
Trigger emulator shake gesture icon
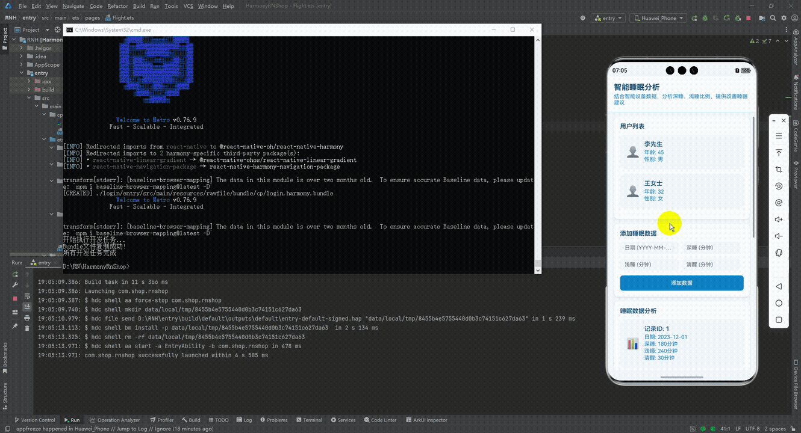[779, 253]
